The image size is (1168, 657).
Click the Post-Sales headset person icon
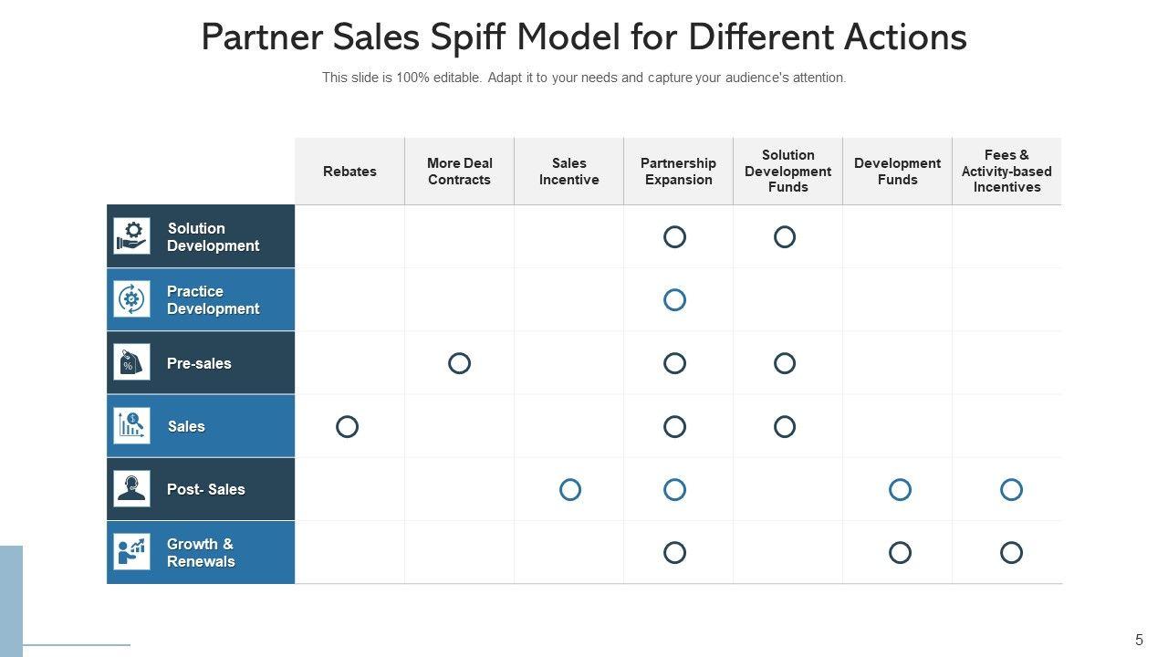pos(131,489)
